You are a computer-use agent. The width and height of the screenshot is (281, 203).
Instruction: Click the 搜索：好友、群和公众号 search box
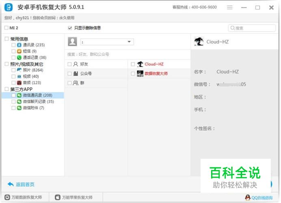click(x=128, y=54)
